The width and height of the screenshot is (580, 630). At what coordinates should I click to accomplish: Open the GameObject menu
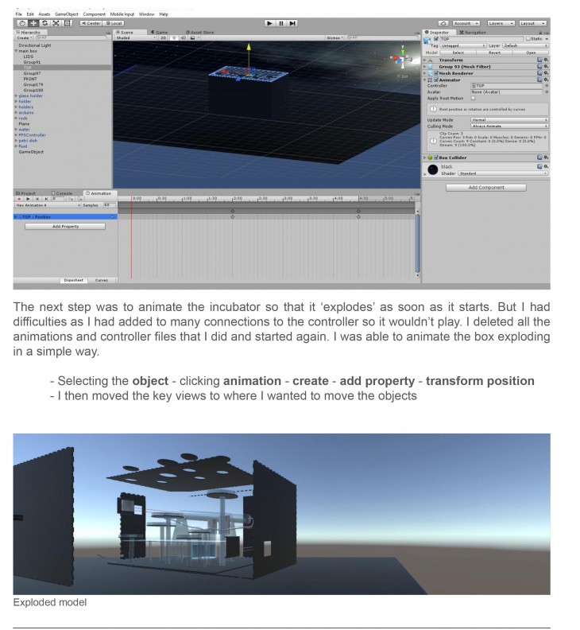66,14
